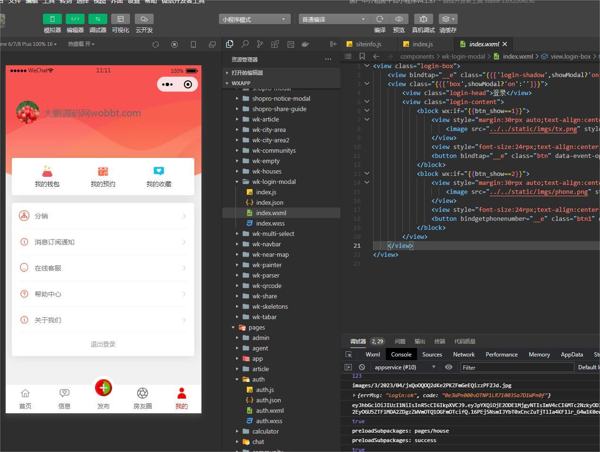Click the Preview eye icon
The width and height of the screenshot is (600, 452).
pyautogui.click(x=399, y=19)
